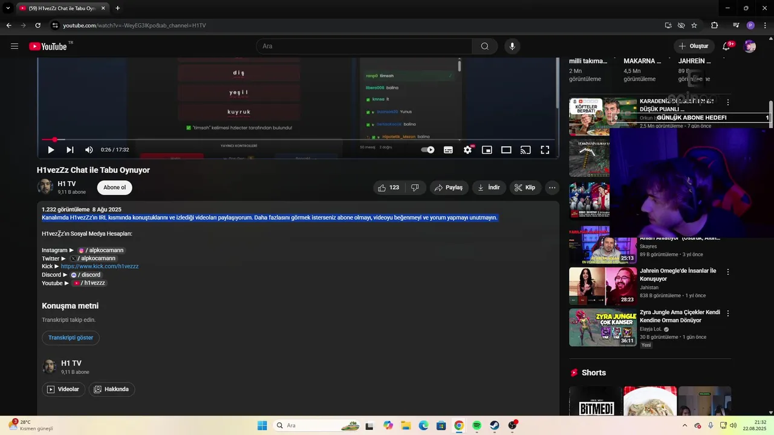Open options for Karadeniz video
The height and width of the screenshot is (435, 774).
point(728,103)
